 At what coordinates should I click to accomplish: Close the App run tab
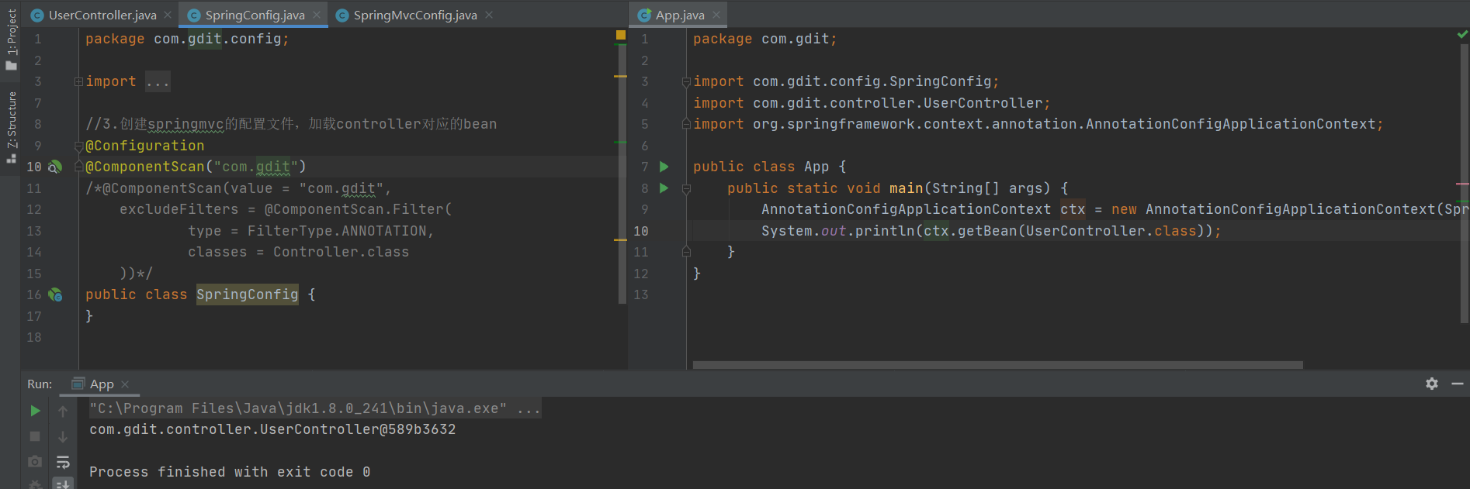pyautogui.click(x=125, y=384)
